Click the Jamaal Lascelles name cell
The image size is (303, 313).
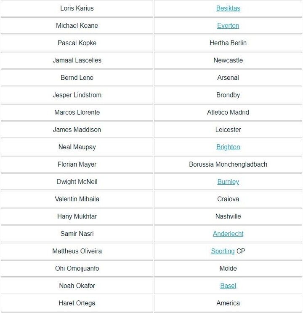[77, 60]
